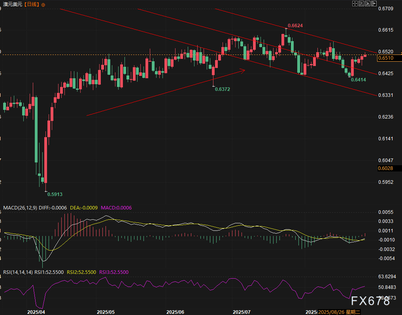Select the MACD(26,12,9) indicator label

[x=20, y=207]
